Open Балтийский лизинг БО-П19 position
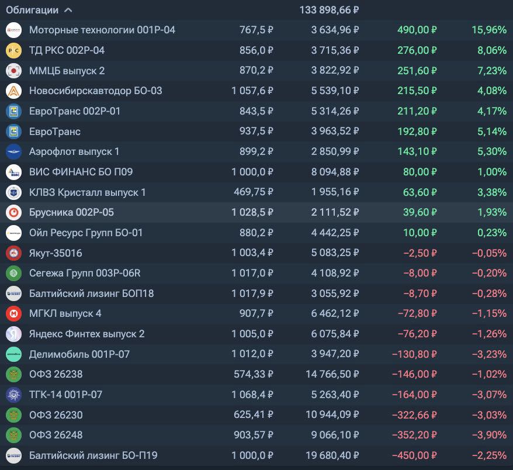Screen dimensions: 513x470 coord(93,455)
